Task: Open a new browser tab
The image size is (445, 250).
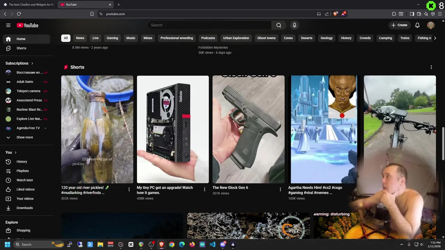Action: click(119, 5)
